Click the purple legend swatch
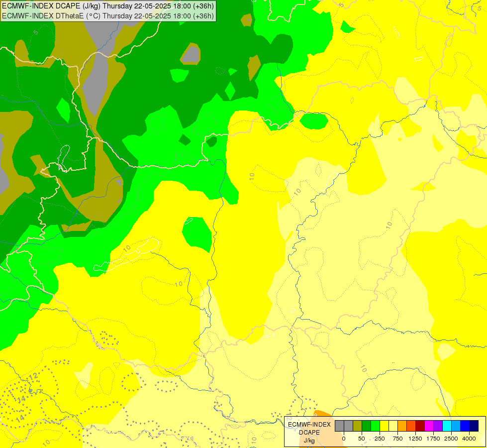Screen dimensions: 487x448 [x=438, y=426]
